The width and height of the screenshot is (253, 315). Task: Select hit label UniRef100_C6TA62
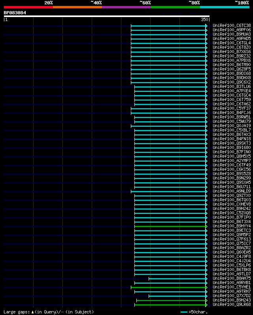tap(232, 104)
